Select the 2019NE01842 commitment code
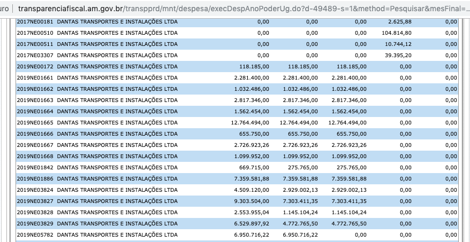This screenshot has height=242, width=470. (x=35, y=168)
